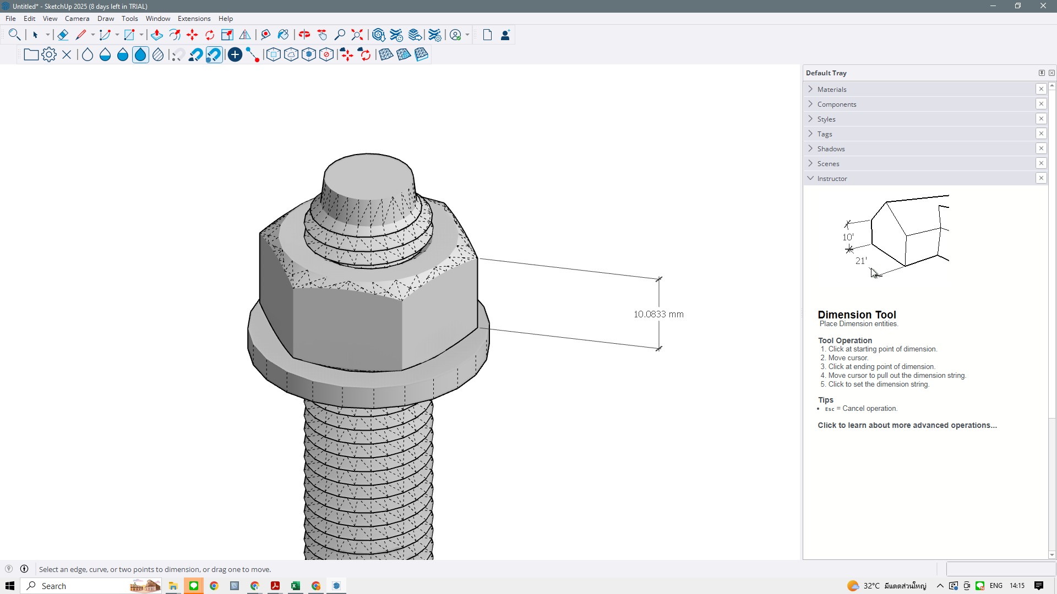Viewport: 1057px width, 594px height.
Task: Toggle the striped water-drop icon
Action: (x=158, y=55)
